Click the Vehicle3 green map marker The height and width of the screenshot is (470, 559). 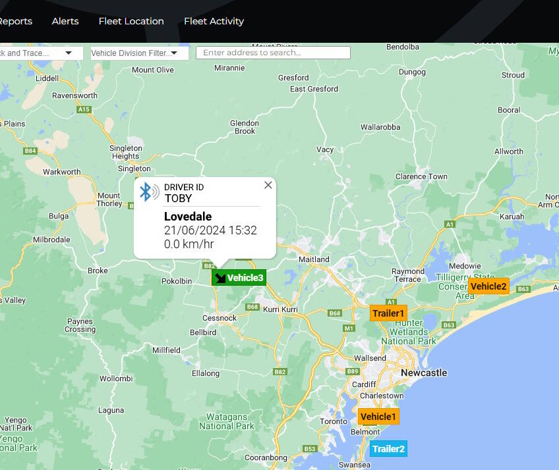[239, 278]
